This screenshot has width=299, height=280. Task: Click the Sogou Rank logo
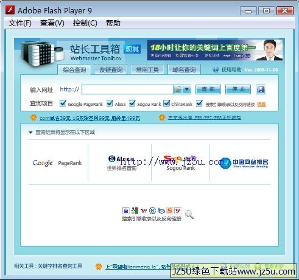tap(180, 163)
